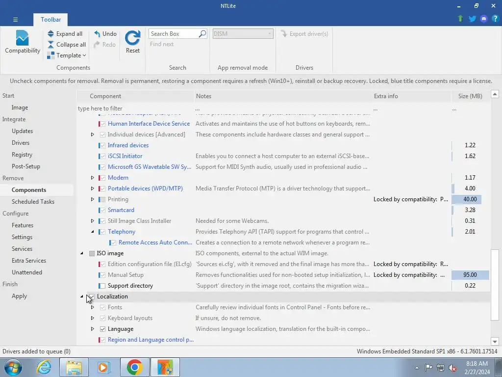Click the scrollbar up arrow

click(495, 94)
